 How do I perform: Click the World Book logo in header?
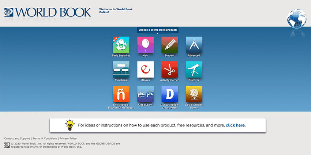(48, 12)
